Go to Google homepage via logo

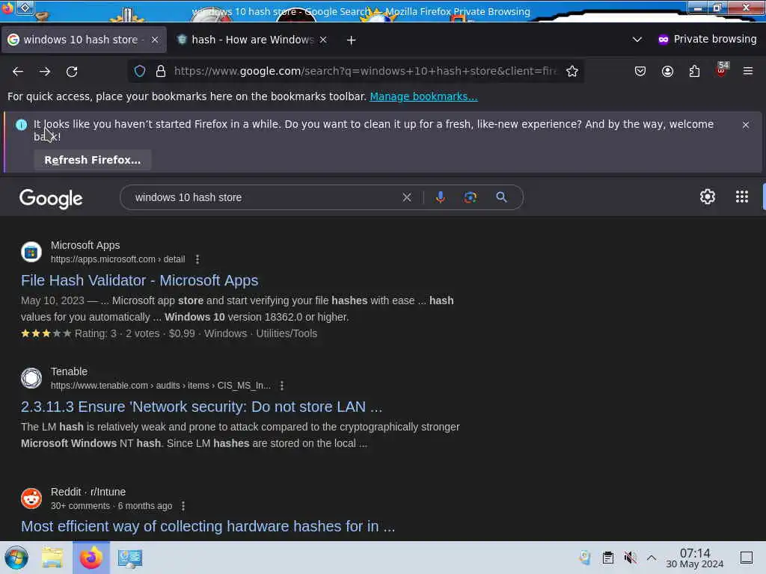tap(51, 198)
